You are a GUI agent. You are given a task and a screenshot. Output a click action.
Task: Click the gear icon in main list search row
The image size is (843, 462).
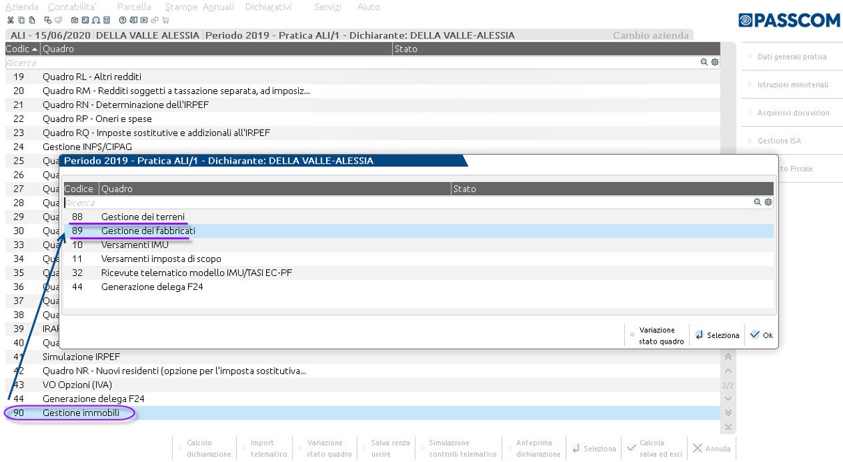(714, 63)
